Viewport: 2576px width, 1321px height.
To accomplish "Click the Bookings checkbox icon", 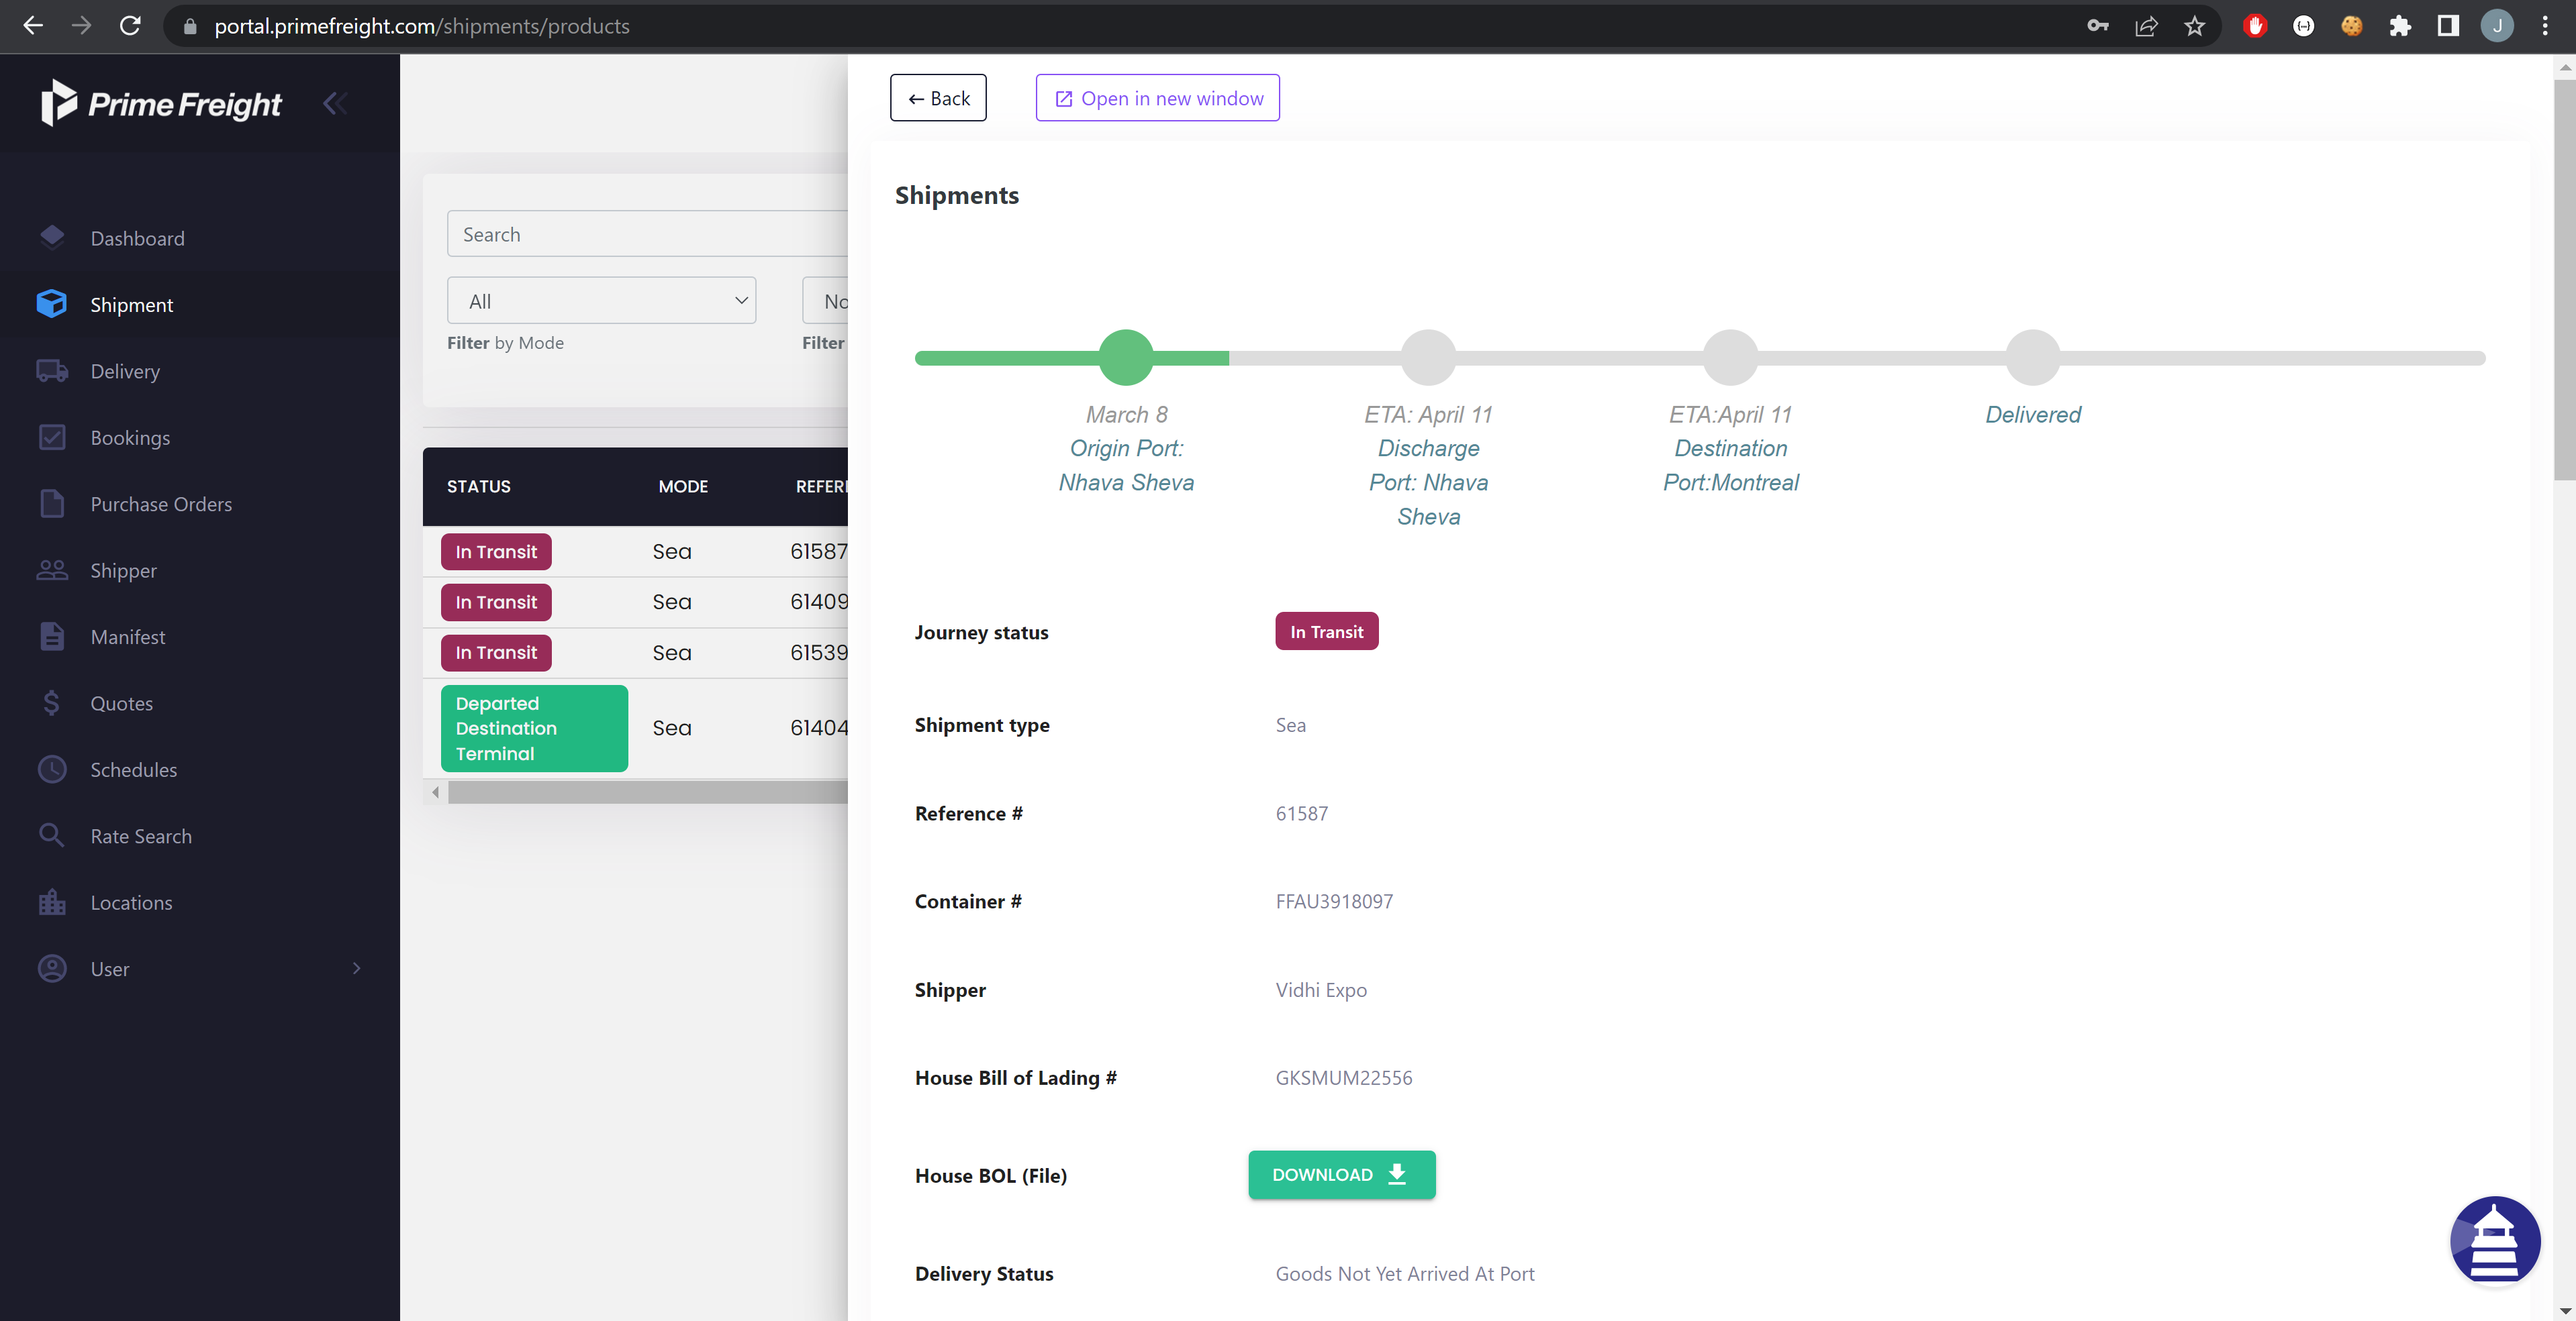I will click(52, 437).
